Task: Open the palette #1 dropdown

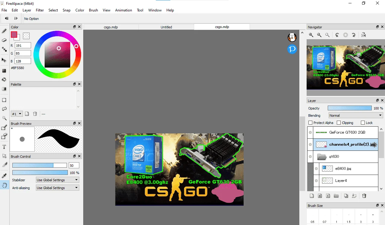Action: [x=17, y=114]
